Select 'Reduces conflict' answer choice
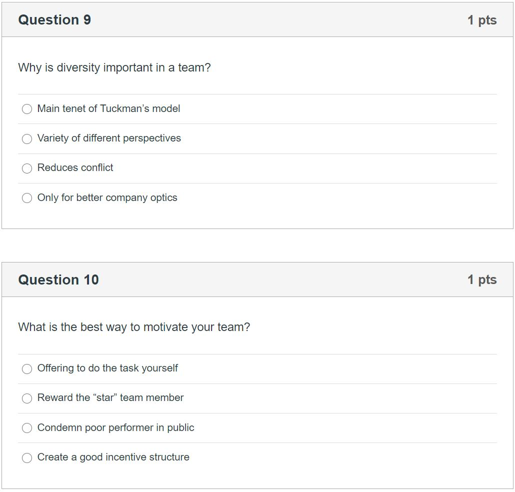This screenshot has height=492, width=515. pyautogui.click(x=26, y=168)
